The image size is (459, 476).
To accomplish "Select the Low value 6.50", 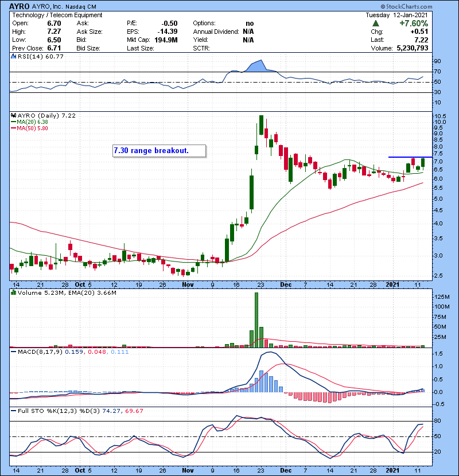I will [54, 40].
